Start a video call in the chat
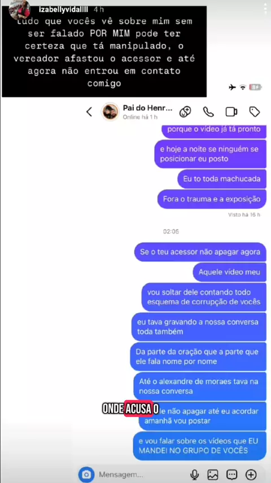 [x=231, y=111]
